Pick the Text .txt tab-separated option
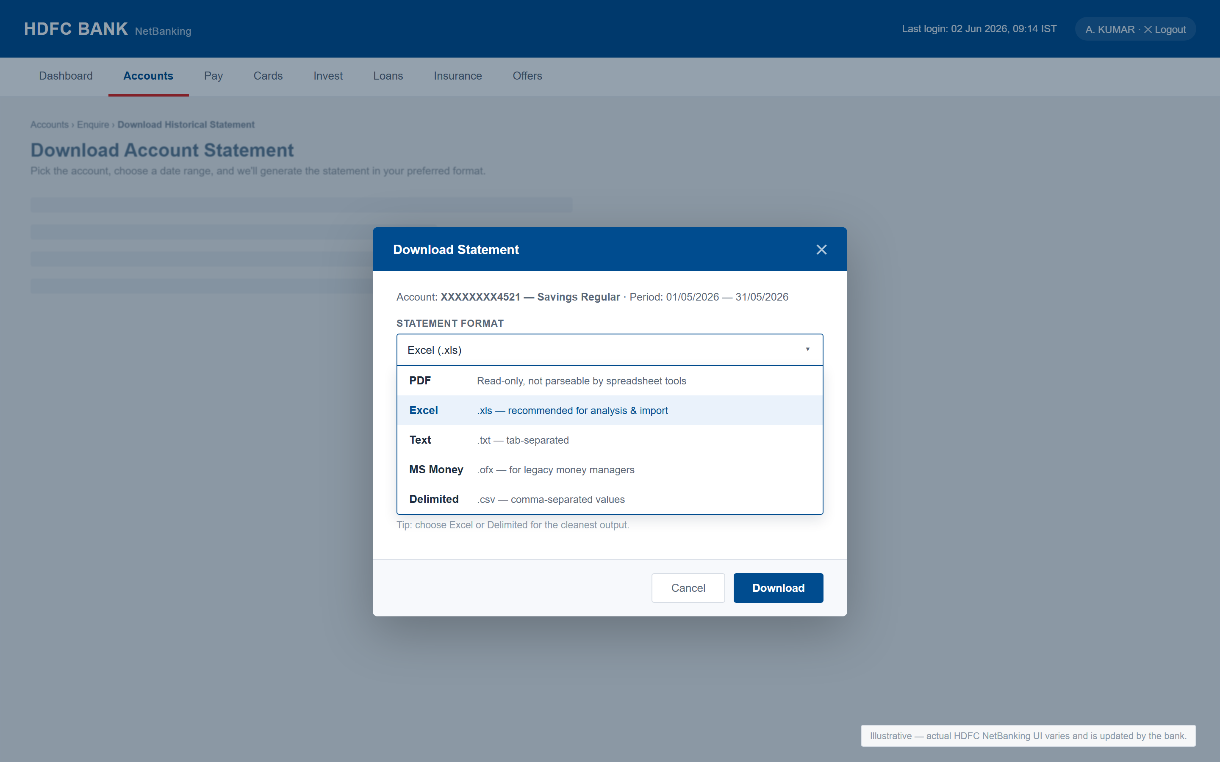 point(610,440)
